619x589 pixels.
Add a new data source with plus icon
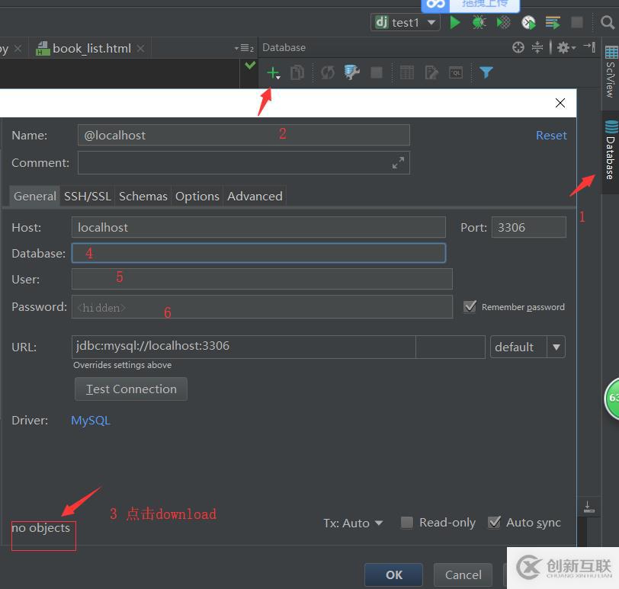pos(273,73)
